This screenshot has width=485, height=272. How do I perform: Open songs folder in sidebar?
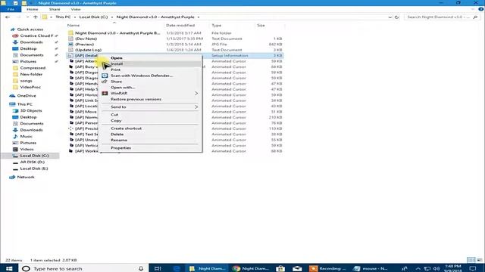point(26,81)
